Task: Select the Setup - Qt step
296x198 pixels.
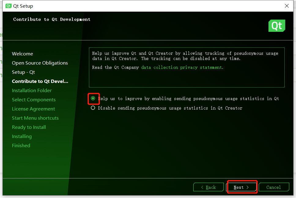Action: 24,72
